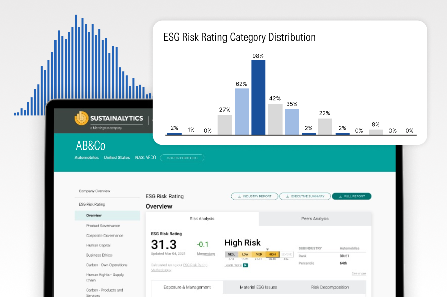Click the 8% bar in the distribution chart
The image size is (447, 297).
pyautogui.click(x=376, y=132)
